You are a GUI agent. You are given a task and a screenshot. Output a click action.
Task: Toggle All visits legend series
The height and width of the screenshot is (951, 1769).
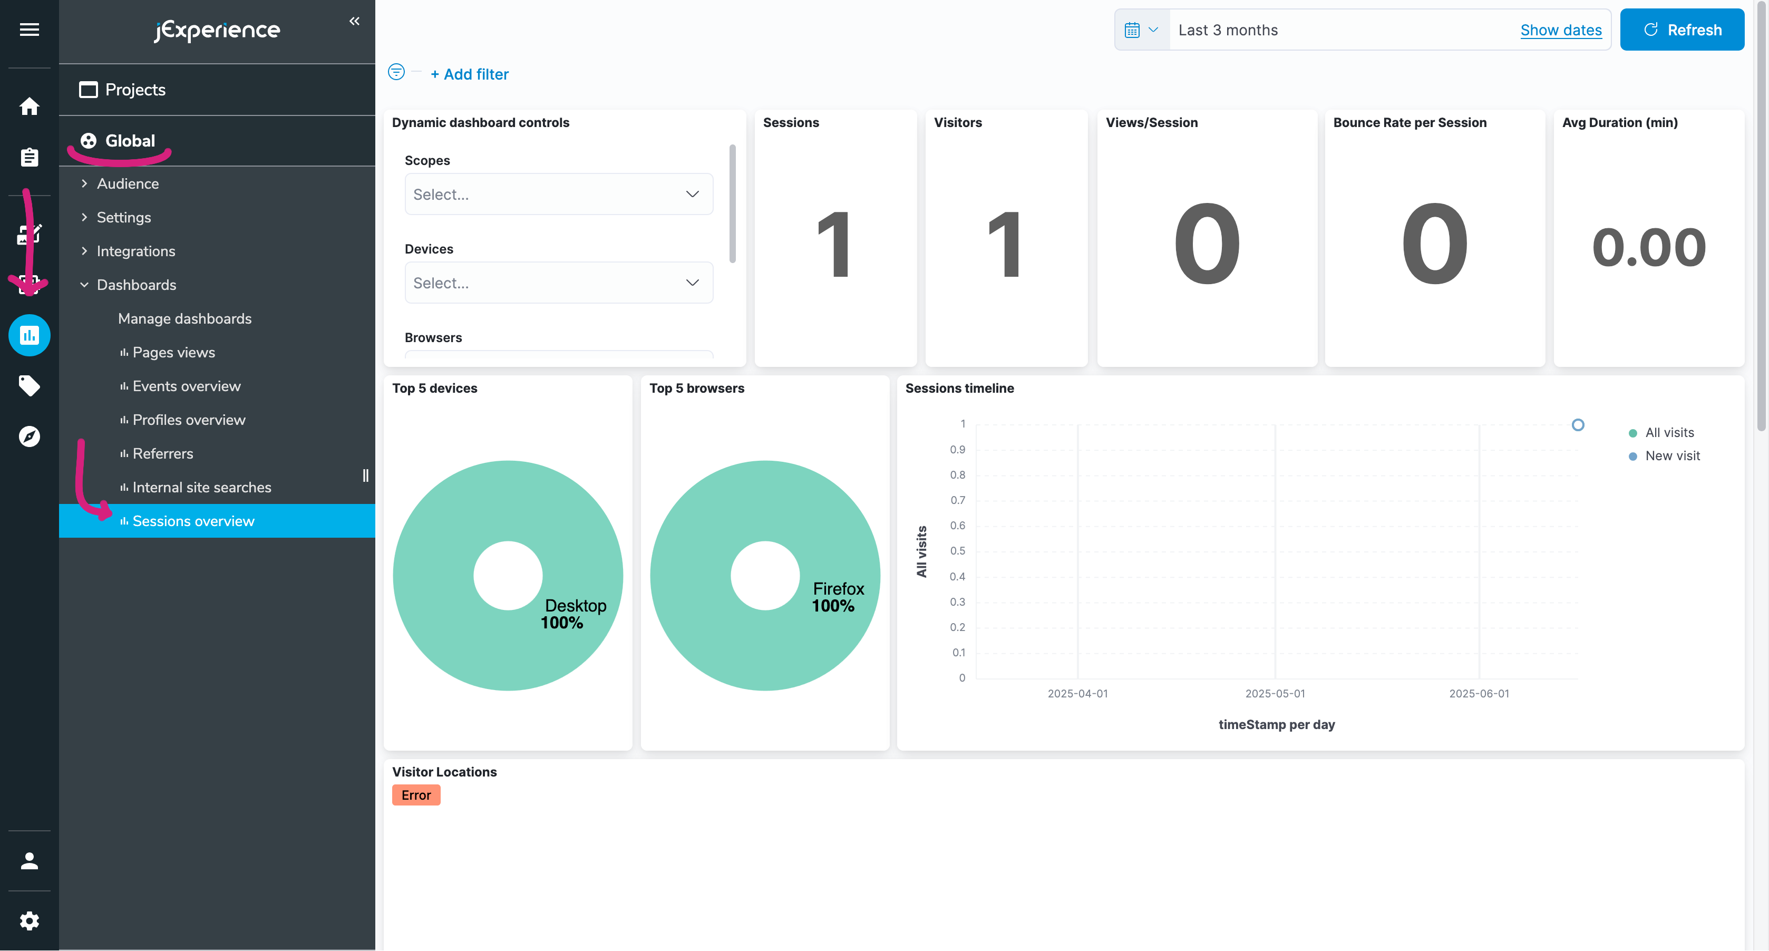1669,433
